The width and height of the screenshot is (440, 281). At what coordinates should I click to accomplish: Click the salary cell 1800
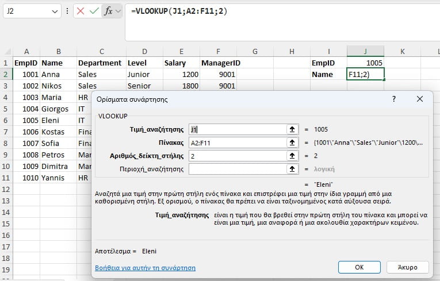(181, 86)
